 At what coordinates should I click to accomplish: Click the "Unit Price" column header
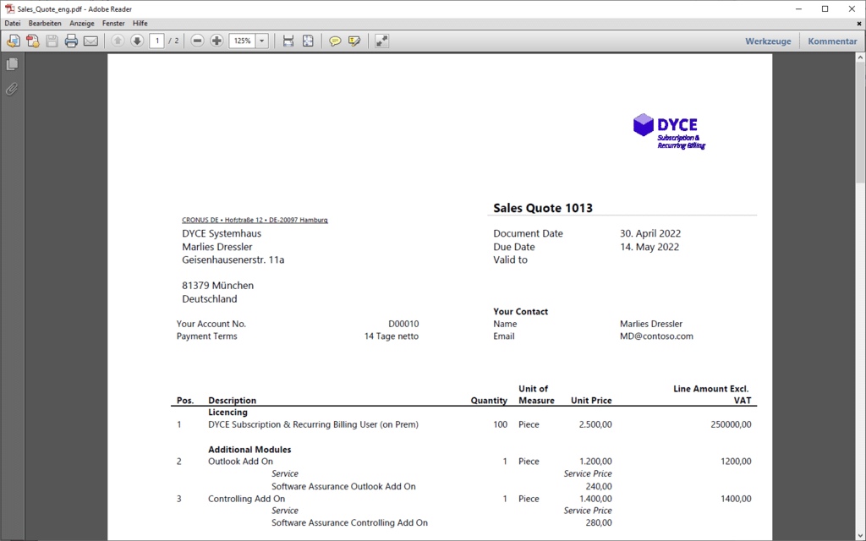coord(591,400)
